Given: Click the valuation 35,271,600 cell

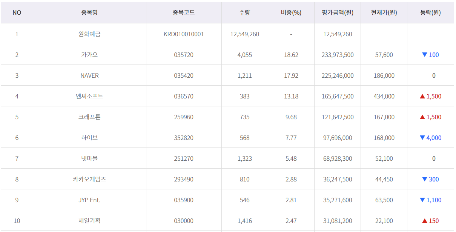Looking at the screenshot, I should coord(338,200).
